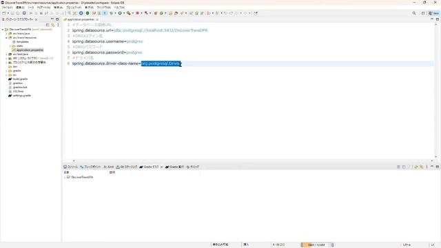Click the blue Spring Boot dashboard icon
Viewport: 441px width, 248px height.
[x=81, y=13]
